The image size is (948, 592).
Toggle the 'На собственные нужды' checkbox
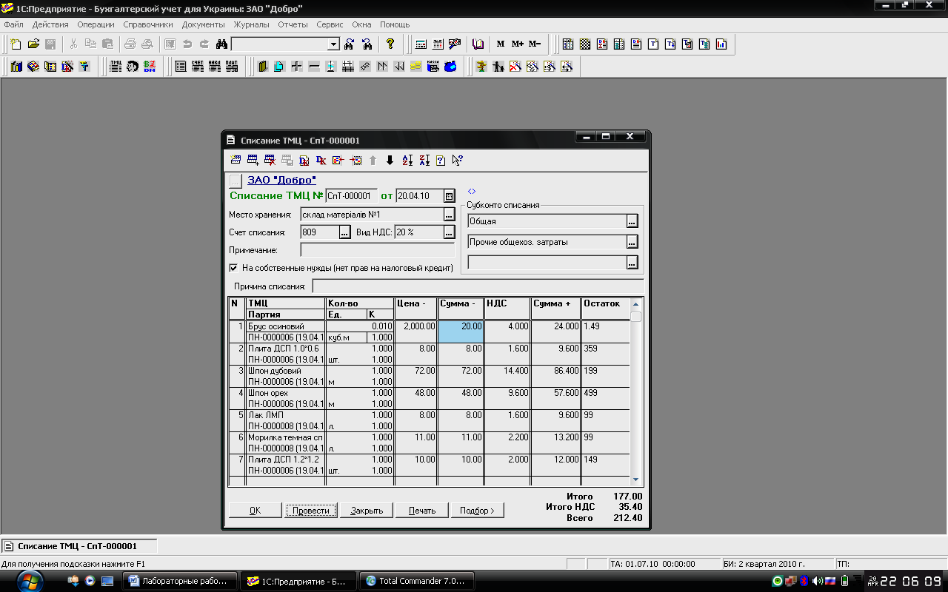[234, 268]
